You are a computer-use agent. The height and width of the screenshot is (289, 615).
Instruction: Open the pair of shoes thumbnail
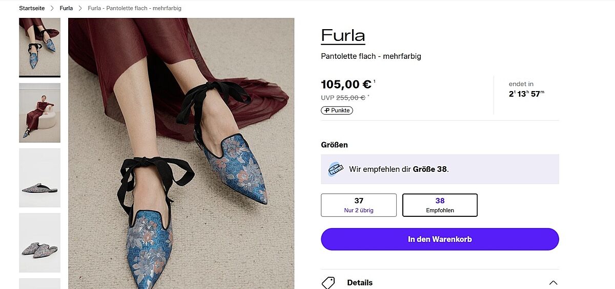[40, 242]
